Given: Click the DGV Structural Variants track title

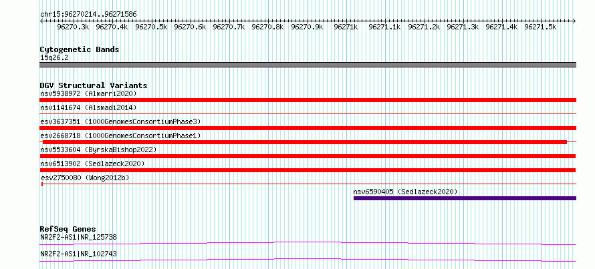Looking at the screenshot, I should pyautogui.click(x=94, y=85).
